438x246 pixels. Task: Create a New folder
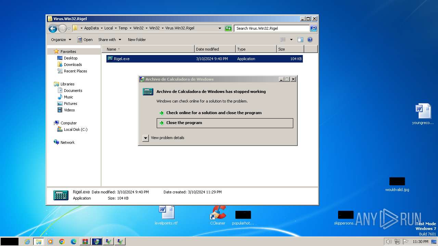pos(137,40)
